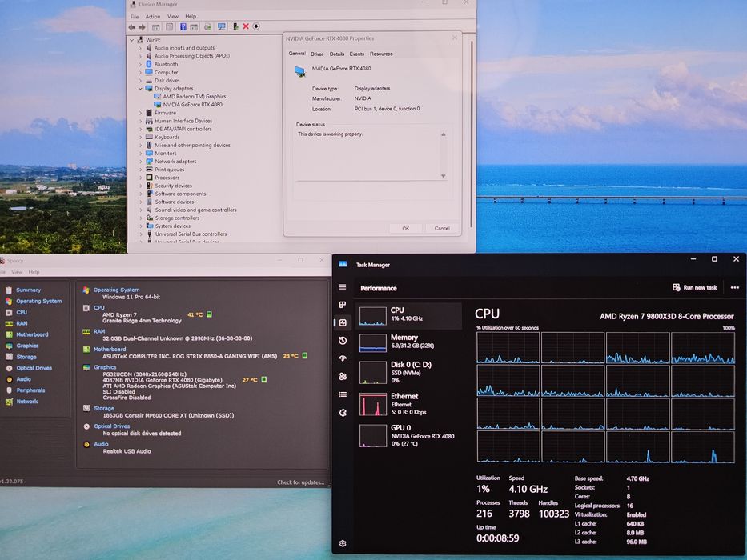Expand the Network adapters node
The width and height of the screenshot is (747, 560).
[x=141, y=162]
